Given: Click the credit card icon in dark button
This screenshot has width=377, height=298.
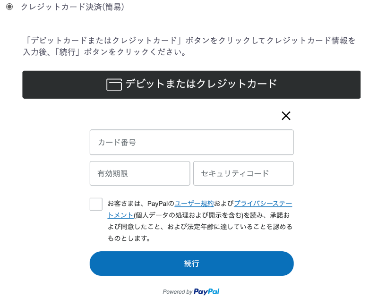Looking at the screenshot, I should pyautogui.click(x=114, y=85).
